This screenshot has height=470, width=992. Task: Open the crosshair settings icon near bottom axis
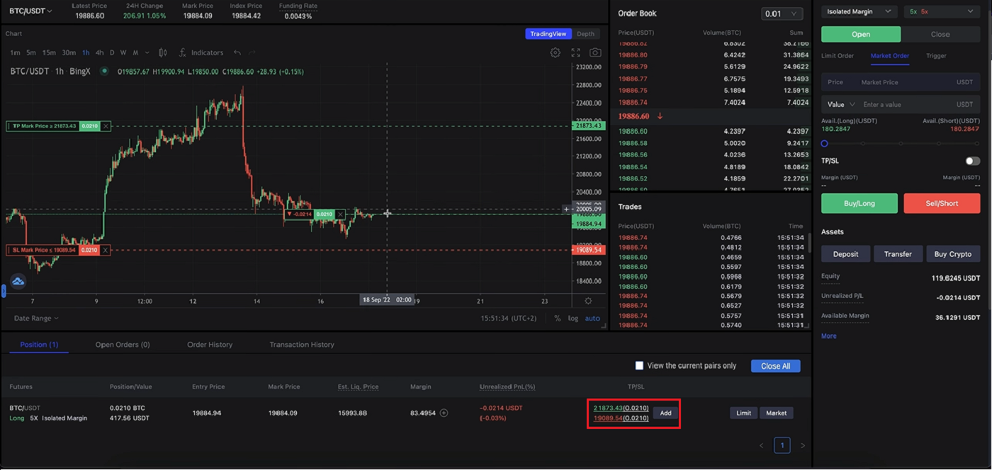(x=587, y=300)
